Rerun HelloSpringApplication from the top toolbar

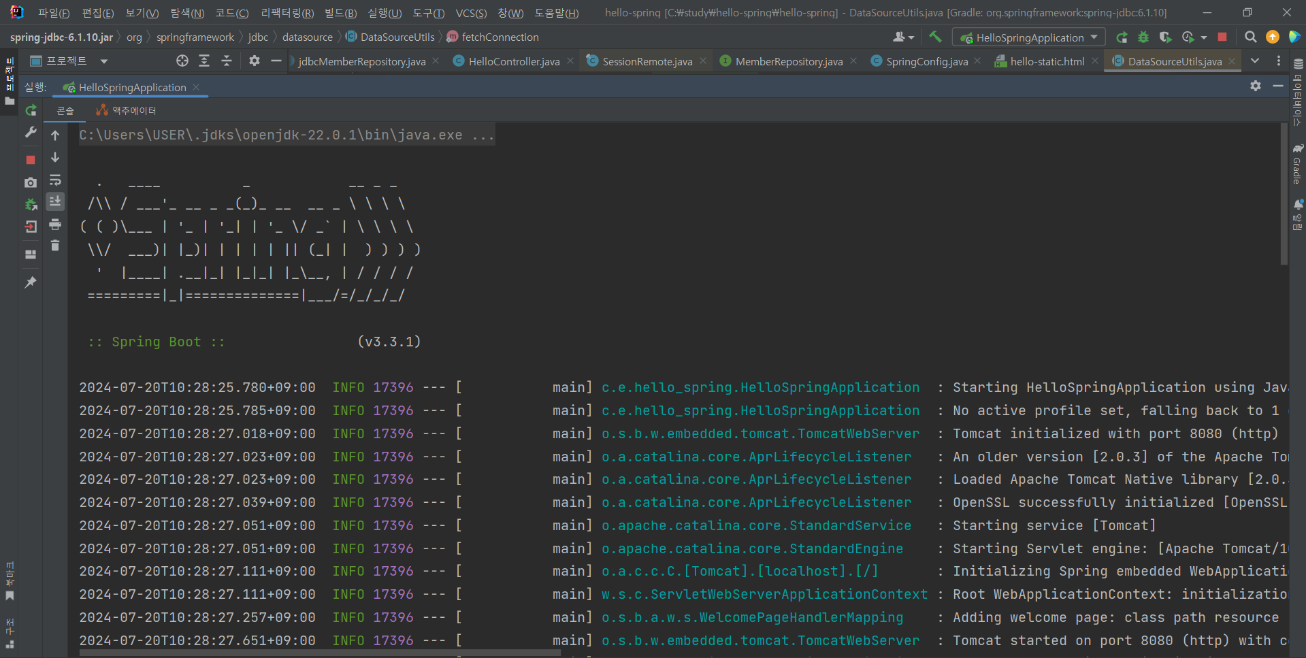click(1122, 37)
